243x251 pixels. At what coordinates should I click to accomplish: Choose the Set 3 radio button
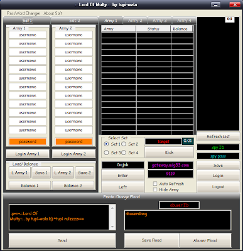click(x=106, y=152)
